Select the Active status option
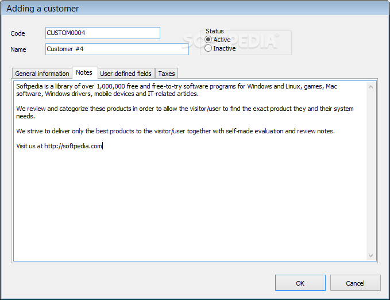The image size is (390, 300). [x=208, y=40]
